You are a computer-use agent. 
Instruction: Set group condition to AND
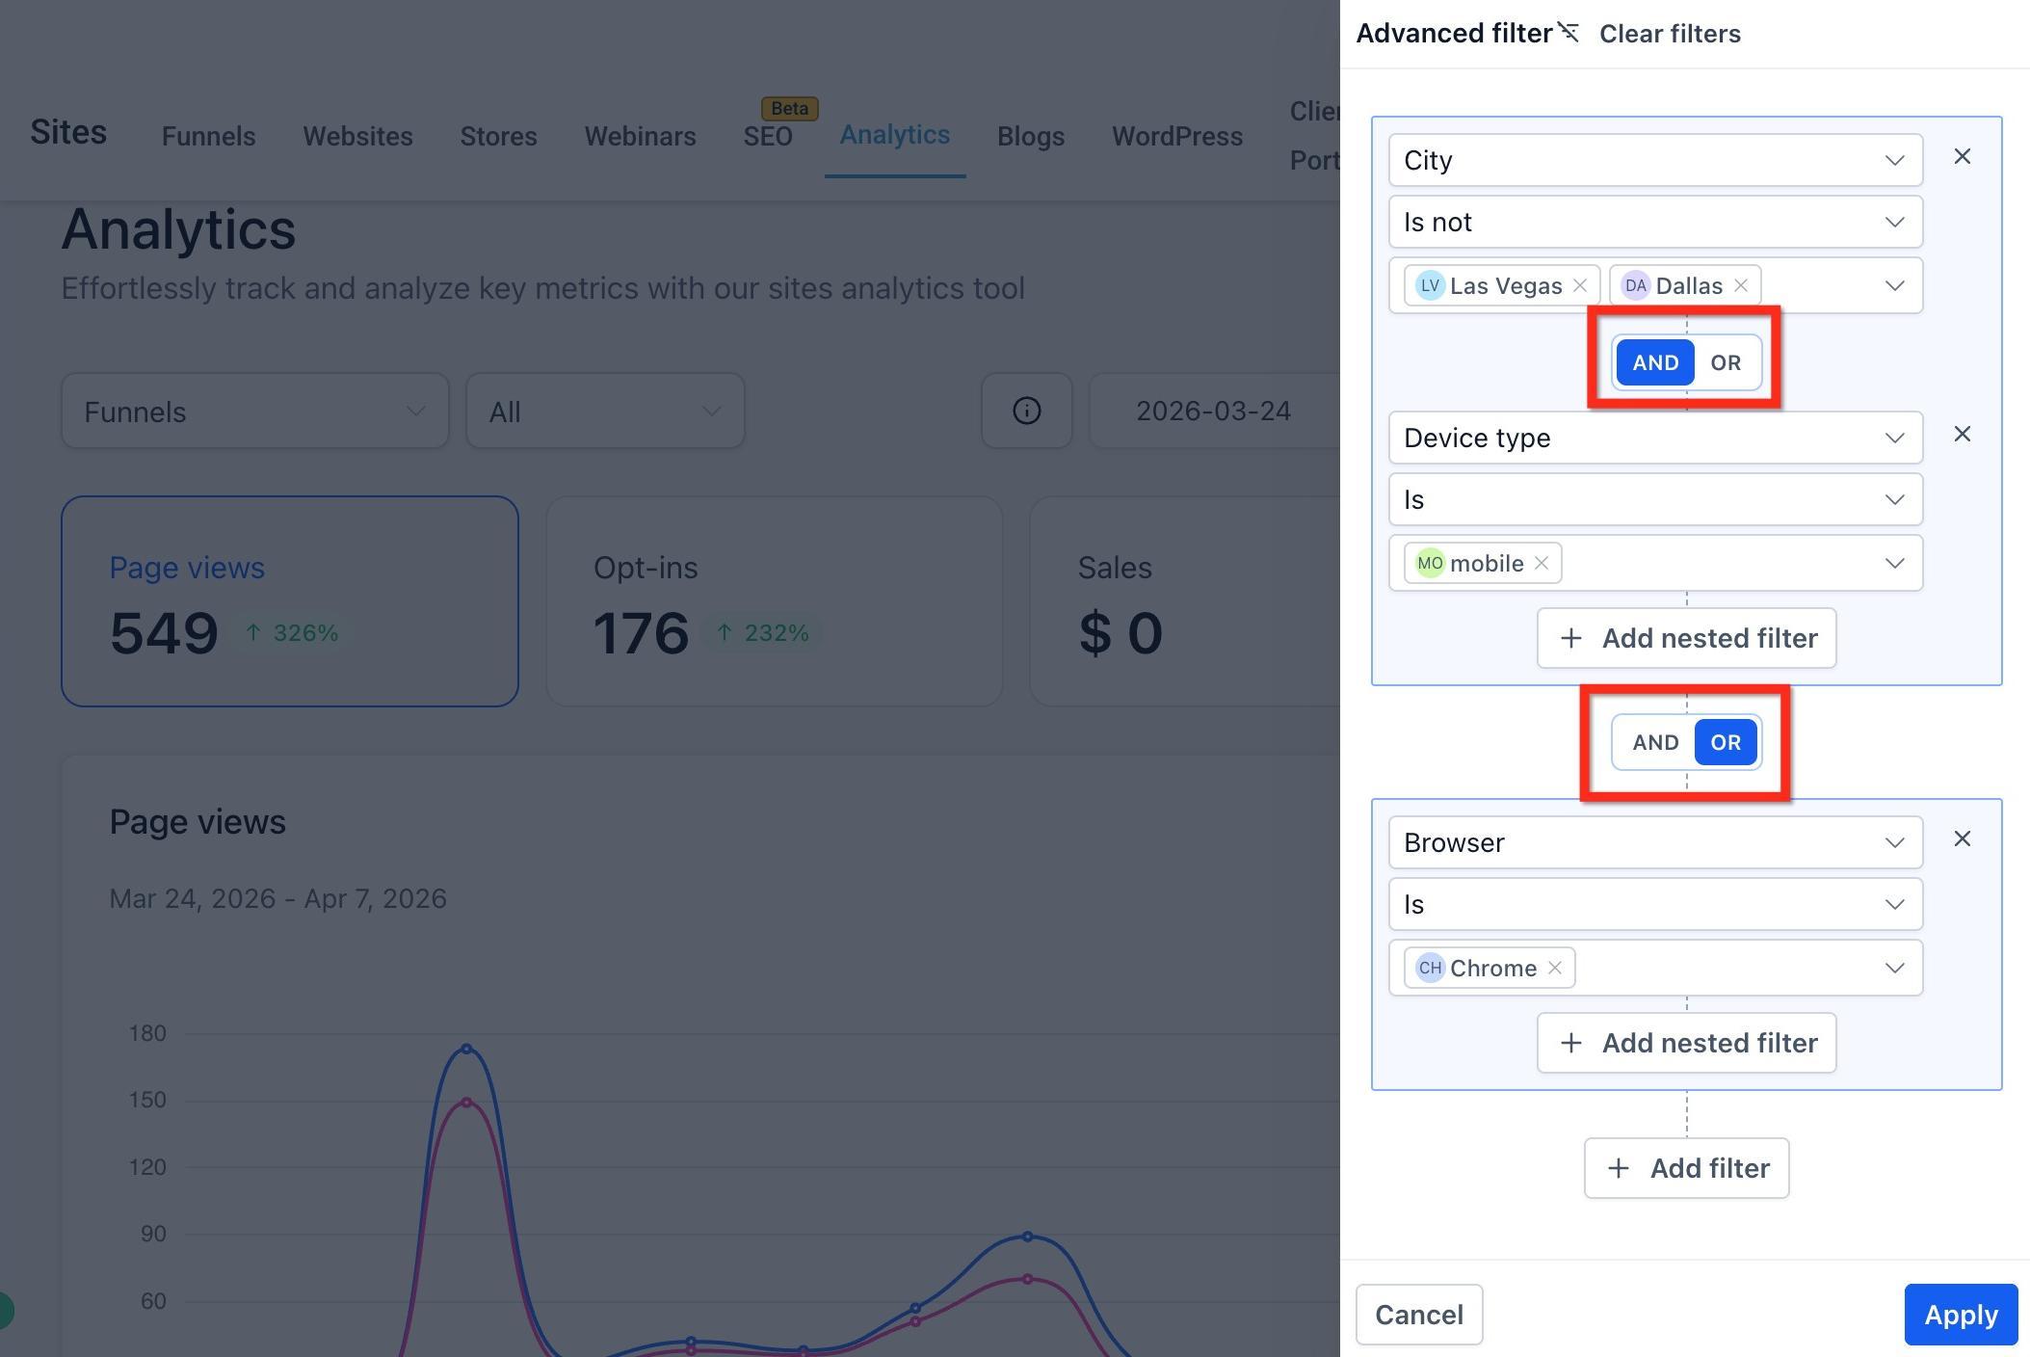click(x=1655, y=742)
